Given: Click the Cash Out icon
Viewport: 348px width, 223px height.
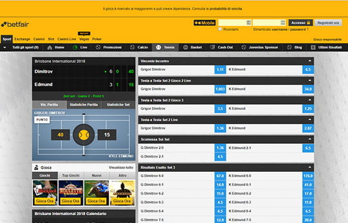Looking at the screenshot, I should (x=212, y=47).
